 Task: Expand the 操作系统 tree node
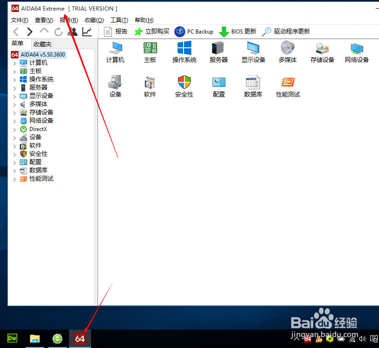tap(15, 80)
